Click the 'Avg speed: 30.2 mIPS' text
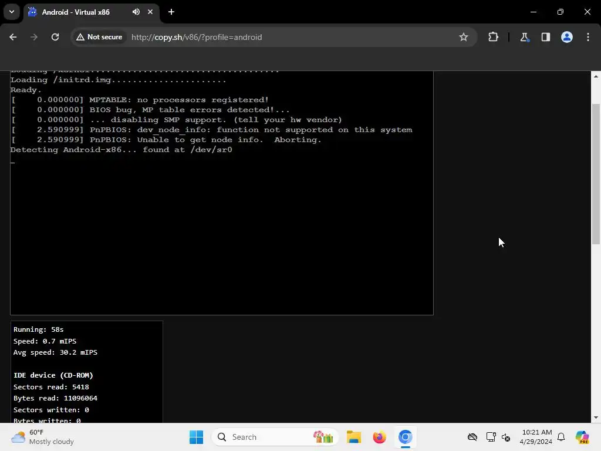This screenshot has height=451, width=601. click(x=55, y=352)
